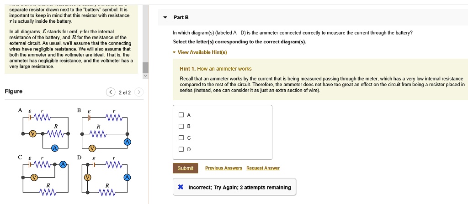Click the voltmeter symbol in diagram A

pos(33,134)
